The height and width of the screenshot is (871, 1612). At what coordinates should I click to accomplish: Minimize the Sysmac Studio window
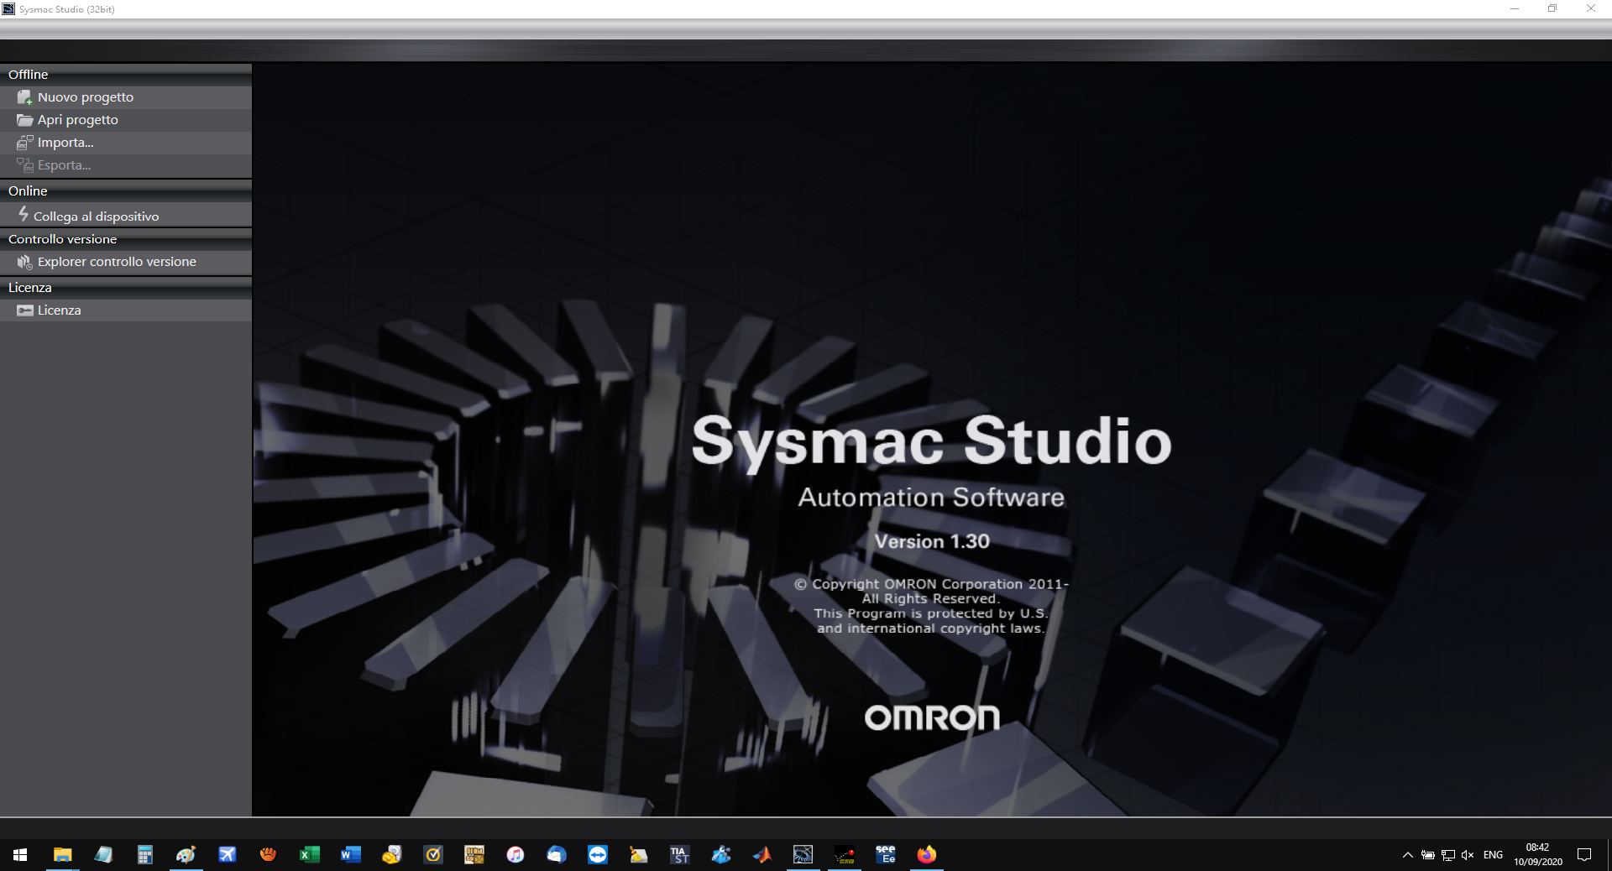point(1515,8)
